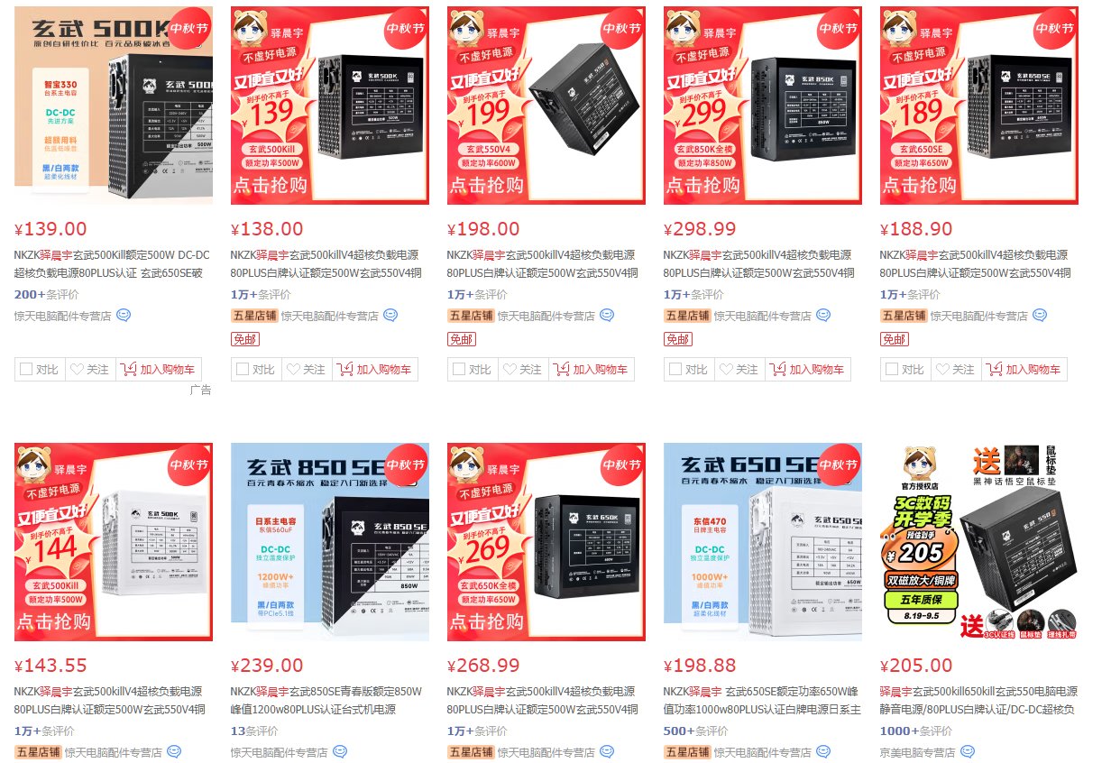
Task: Open customer chat for the ¥138.00 item's store
Action: tap(390, 316)
